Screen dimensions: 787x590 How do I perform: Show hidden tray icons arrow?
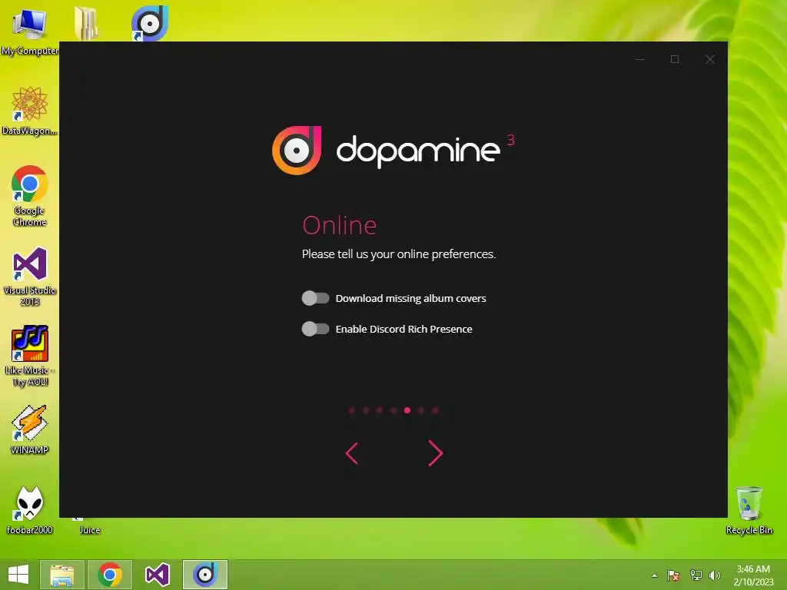pos(654,575)
